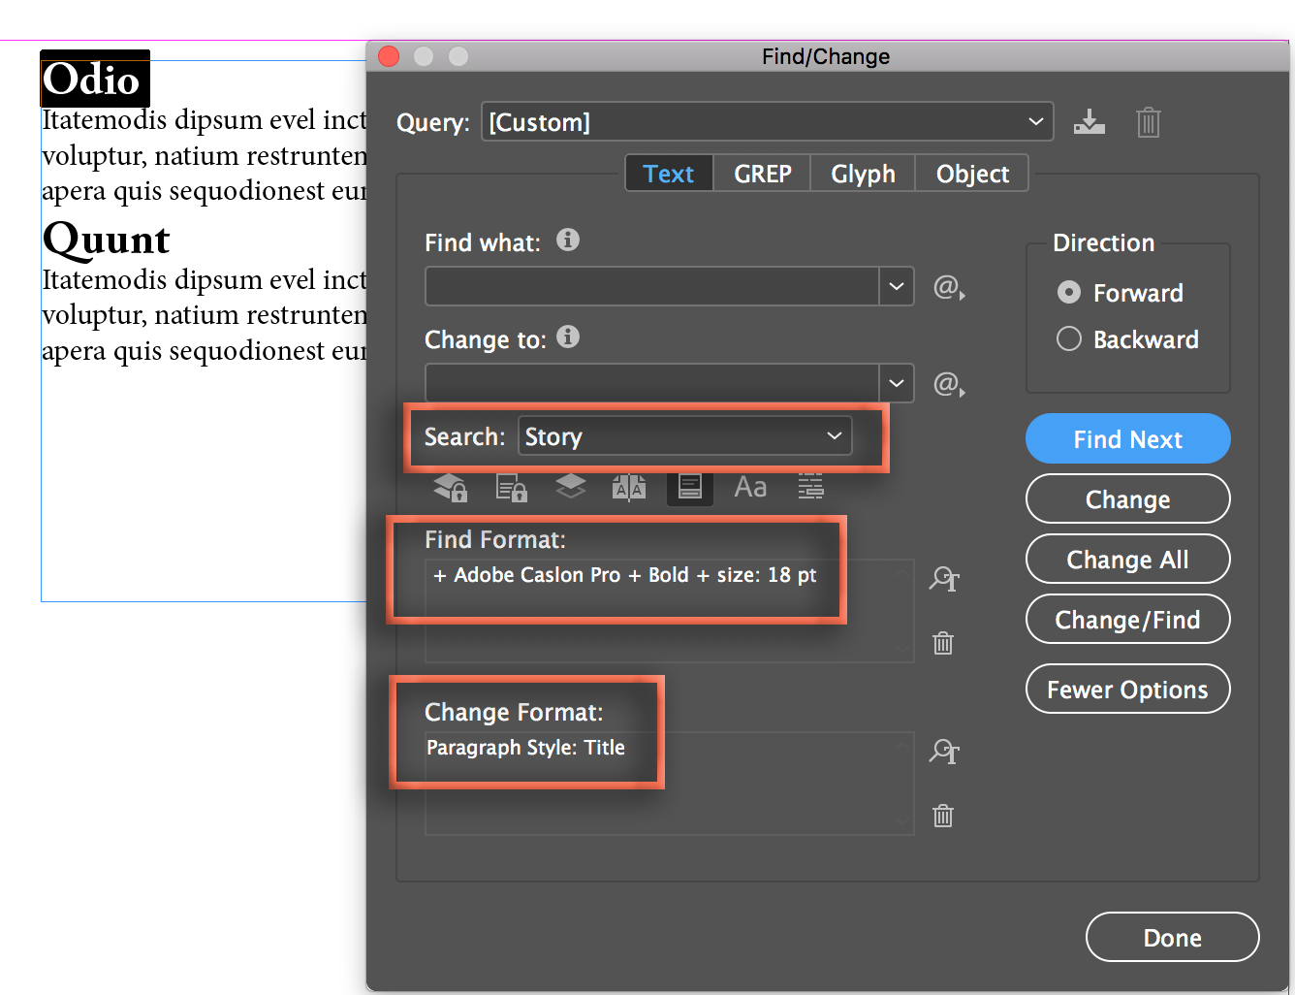Click the highlighted Odio heading in document
Viewport: 1295px width, 995px height.
click(x=94, y=79)
